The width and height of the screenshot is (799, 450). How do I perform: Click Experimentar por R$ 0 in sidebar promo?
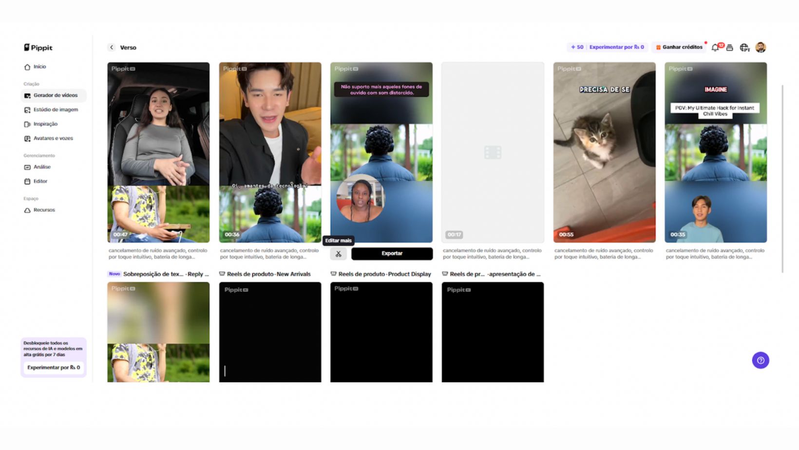coord(53,368)
